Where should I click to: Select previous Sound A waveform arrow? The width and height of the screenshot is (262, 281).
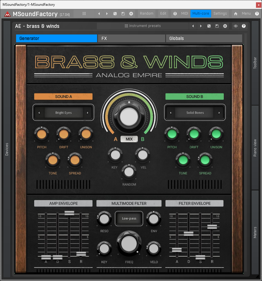coord(39,113)
